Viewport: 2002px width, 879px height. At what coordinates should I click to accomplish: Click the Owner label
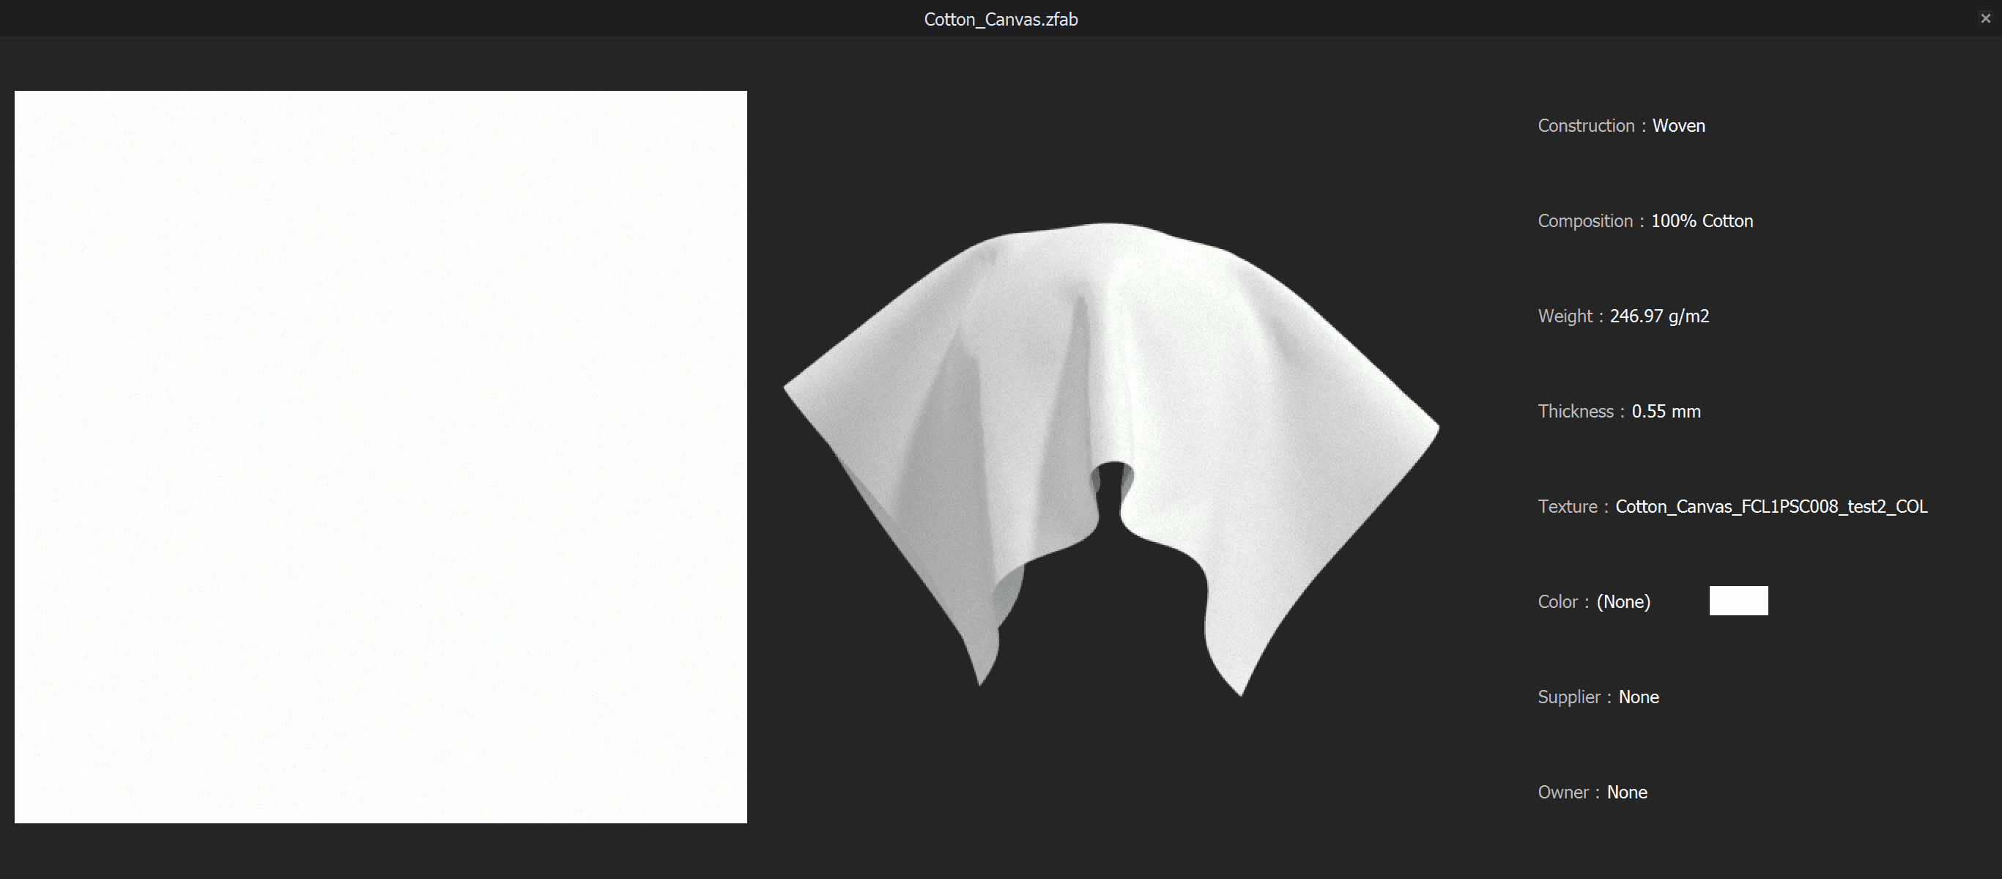(1563, 793)
